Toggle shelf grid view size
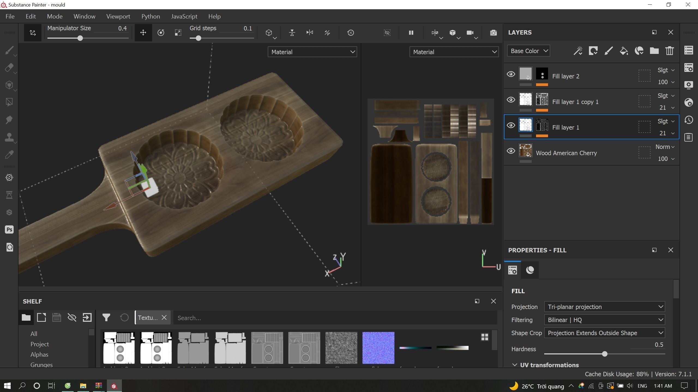The width and height of the screenshot is (698, 392). (485, 337)
